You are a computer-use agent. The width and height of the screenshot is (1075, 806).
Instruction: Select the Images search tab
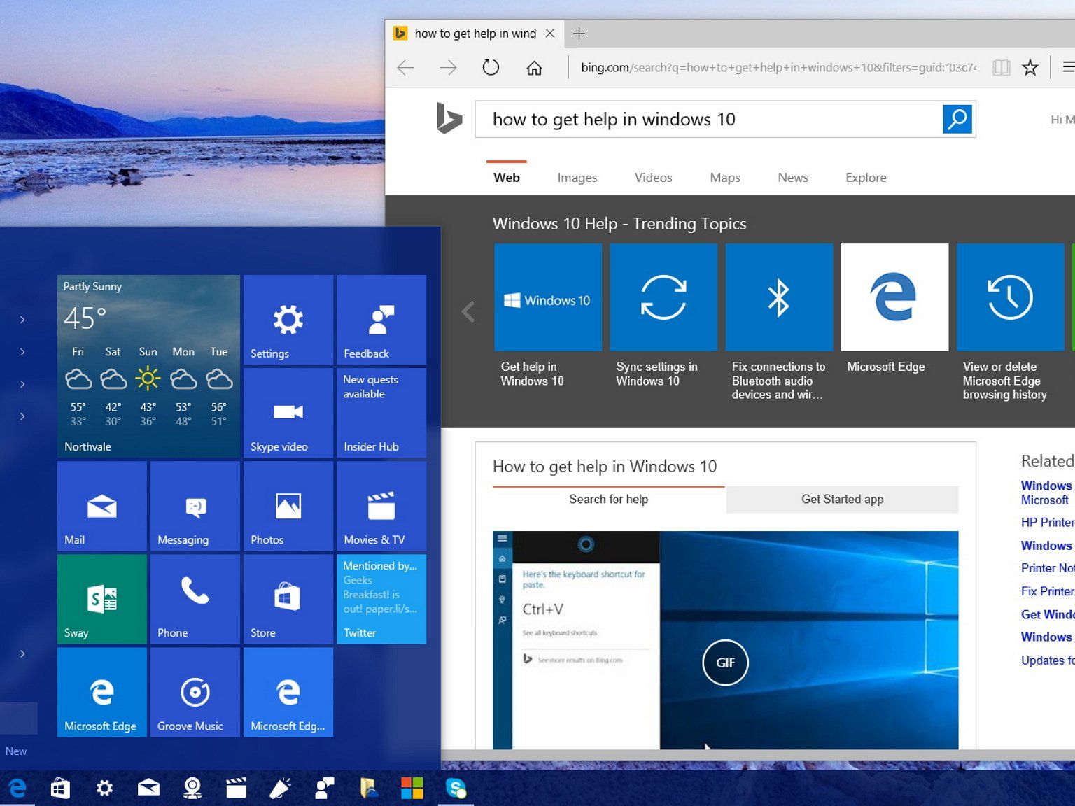tap(577, 178)
